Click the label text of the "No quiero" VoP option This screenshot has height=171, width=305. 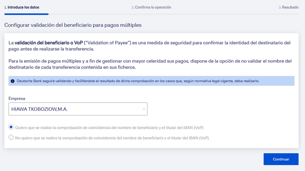(x=112, y=138)
